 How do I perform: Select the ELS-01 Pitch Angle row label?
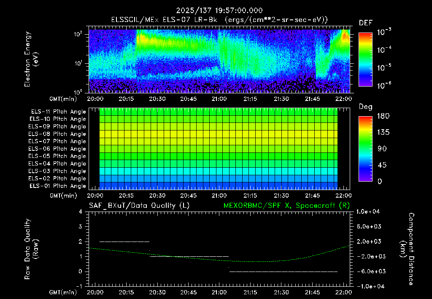[58, 186]
